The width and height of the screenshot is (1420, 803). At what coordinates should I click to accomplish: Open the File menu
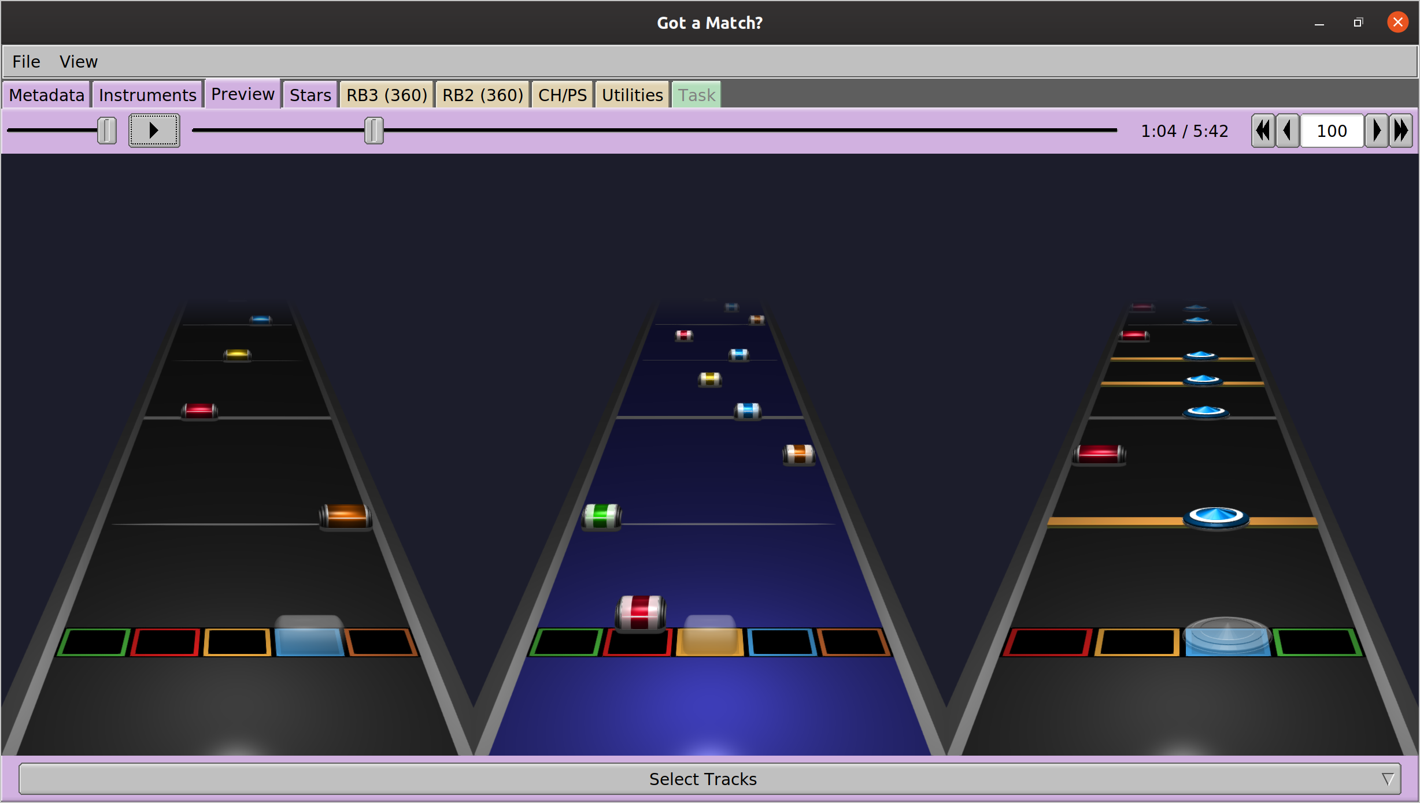(x=25, y=61)
